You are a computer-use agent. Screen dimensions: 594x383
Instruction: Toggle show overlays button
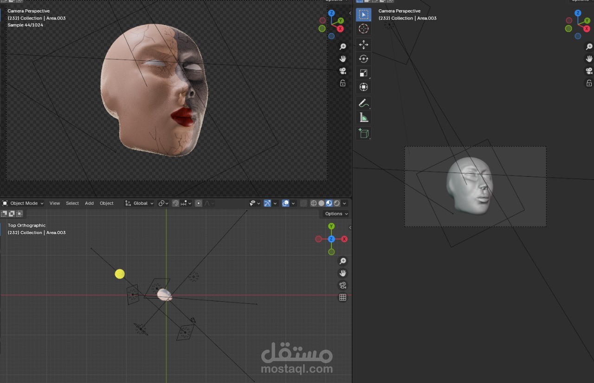286,203
